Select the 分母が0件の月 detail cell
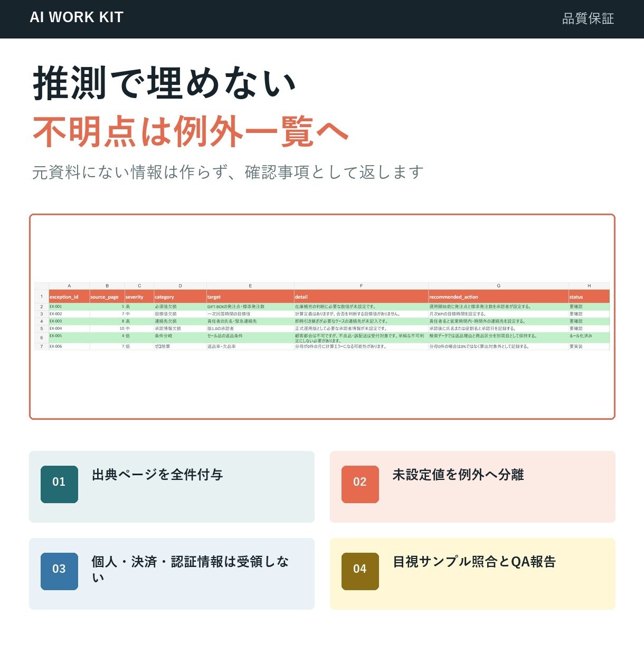 [x=361, y=347]
